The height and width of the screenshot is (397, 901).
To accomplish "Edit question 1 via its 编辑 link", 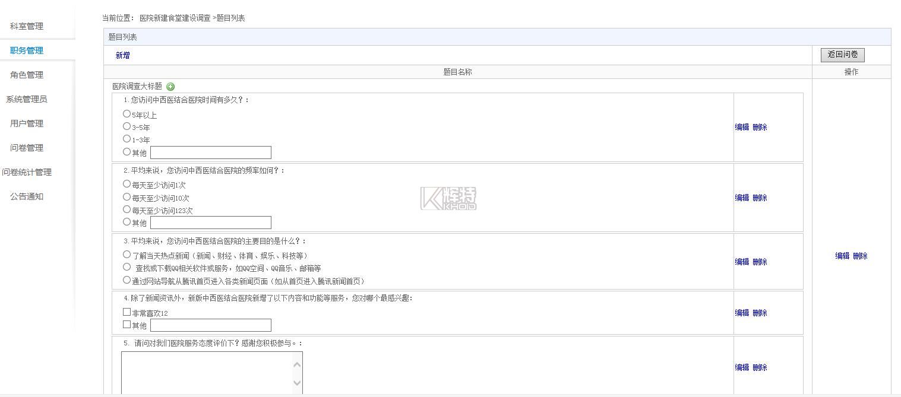I will [742, 127].
